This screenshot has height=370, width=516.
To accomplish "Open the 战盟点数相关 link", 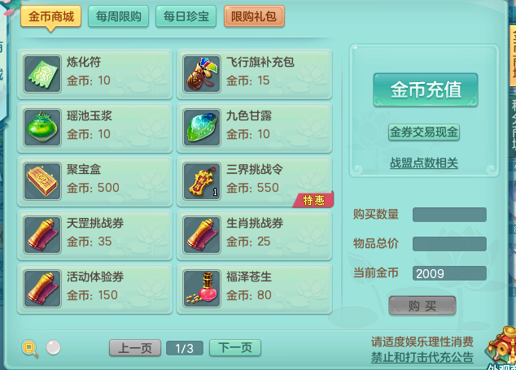I will tap(424, 163).
